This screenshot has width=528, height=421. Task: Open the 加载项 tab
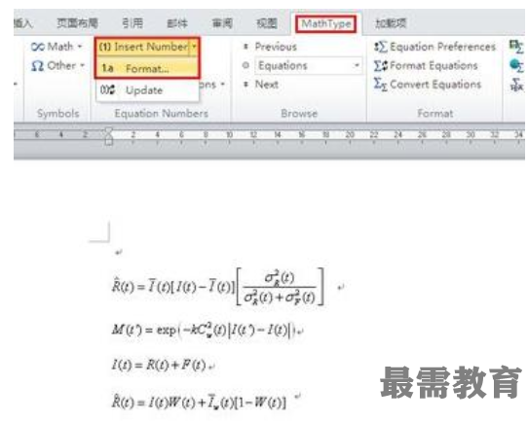pyautogui.click(x=391, y=23)
